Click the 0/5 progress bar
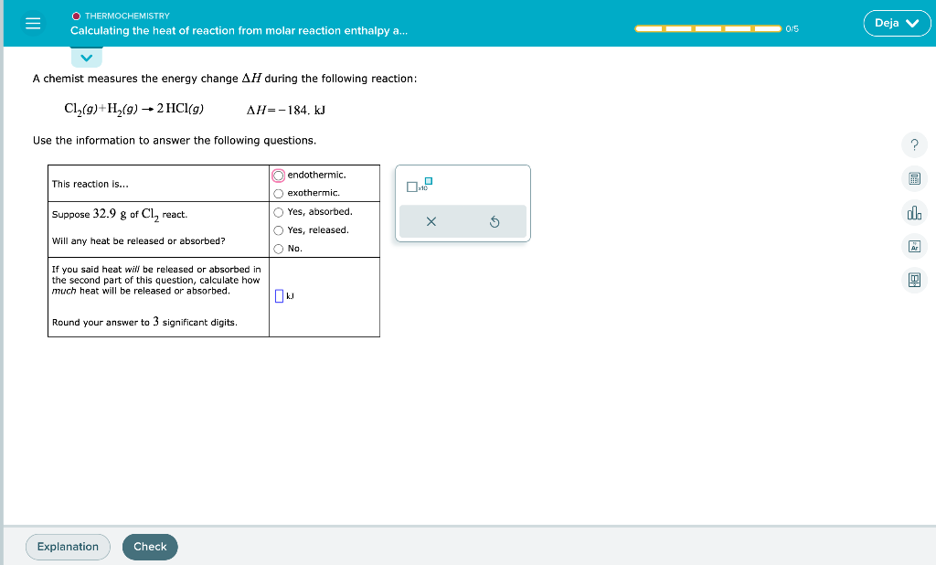This screenshot has width=936, height=565. pos(708,28)
